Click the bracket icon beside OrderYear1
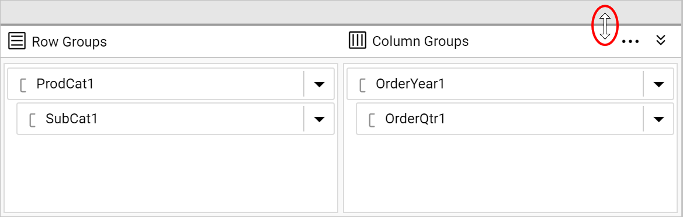 click(362, 84)
